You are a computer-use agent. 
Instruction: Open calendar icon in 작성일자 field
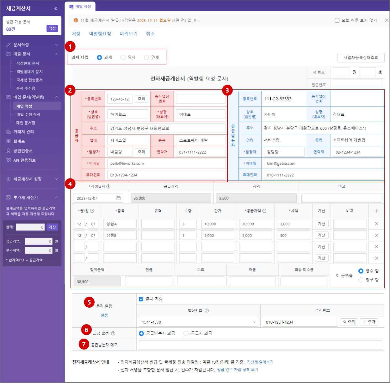[118, 198]
